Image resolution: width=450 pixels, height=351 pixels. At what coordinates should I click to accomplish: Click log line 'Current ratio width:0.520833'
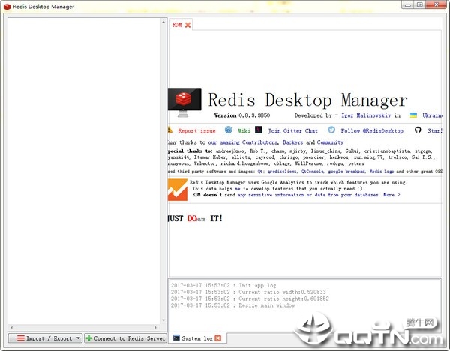point(248,292)
